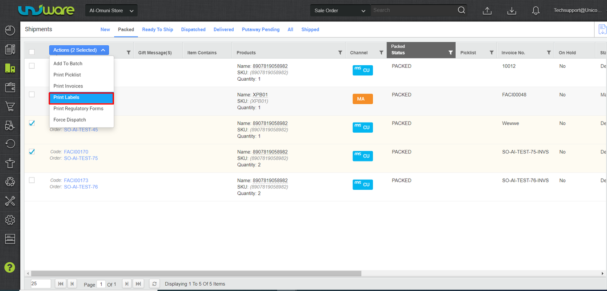The width and height of the screenshot is (607, 291).
Task: Click the page size field showing 25
Action: click(x=41, y=284)
